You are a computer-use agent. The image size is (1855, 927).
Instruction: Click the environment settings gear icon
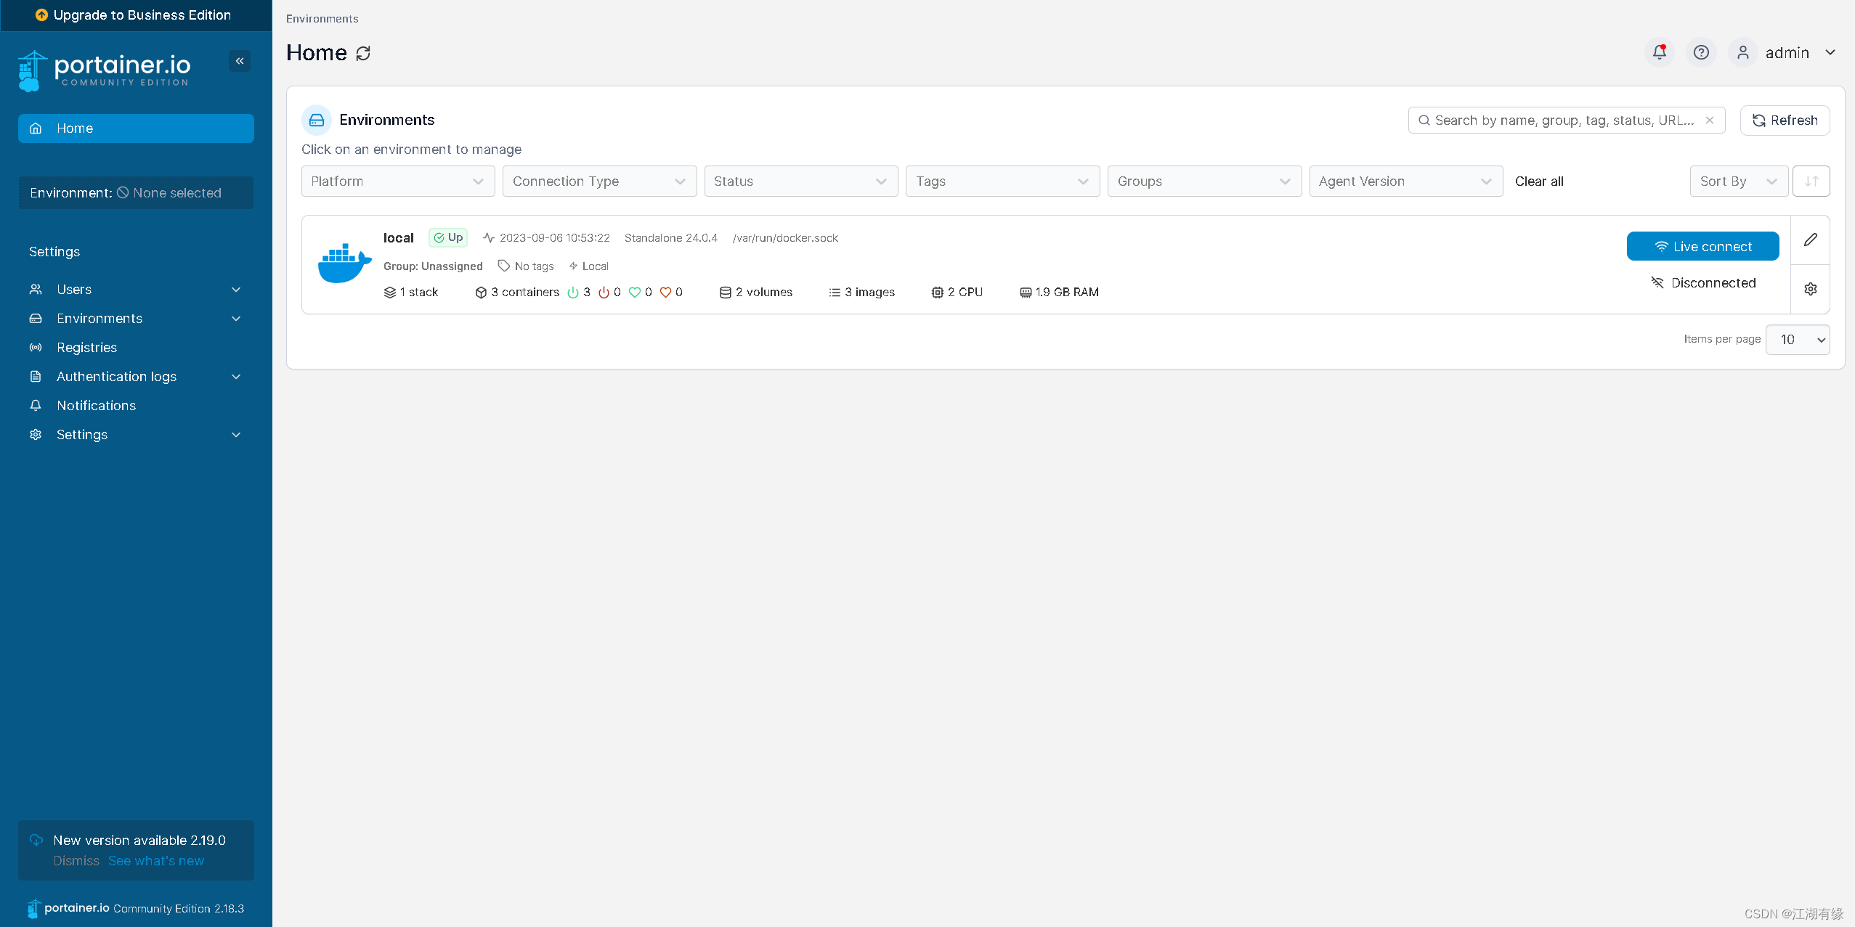point(1811,288)
